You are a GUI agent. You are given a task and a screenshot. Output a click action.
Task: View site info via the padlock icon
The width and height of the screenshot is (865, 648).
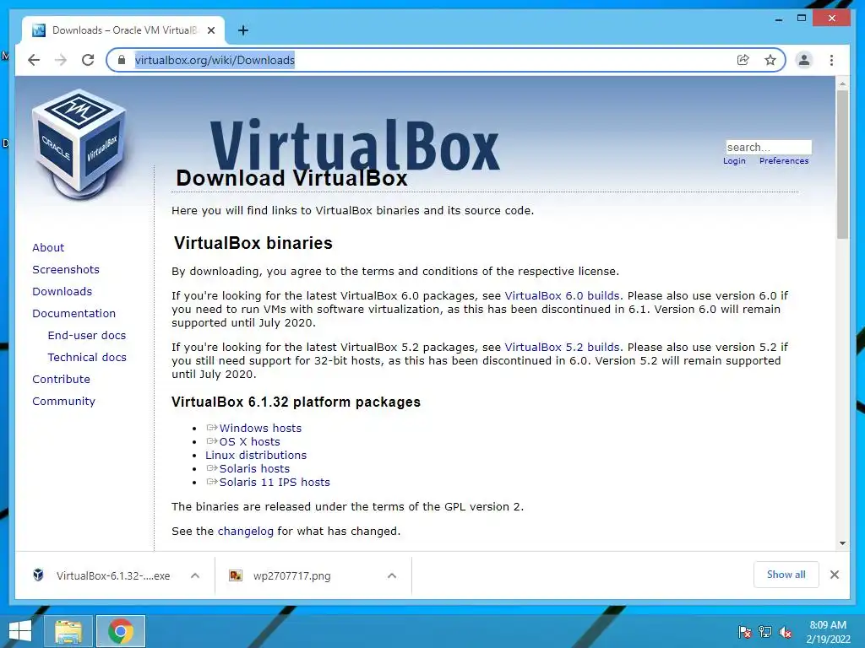coord(121,60)
